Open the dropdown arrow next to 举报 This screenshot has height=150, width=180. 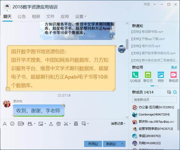[x=155, y=4]
